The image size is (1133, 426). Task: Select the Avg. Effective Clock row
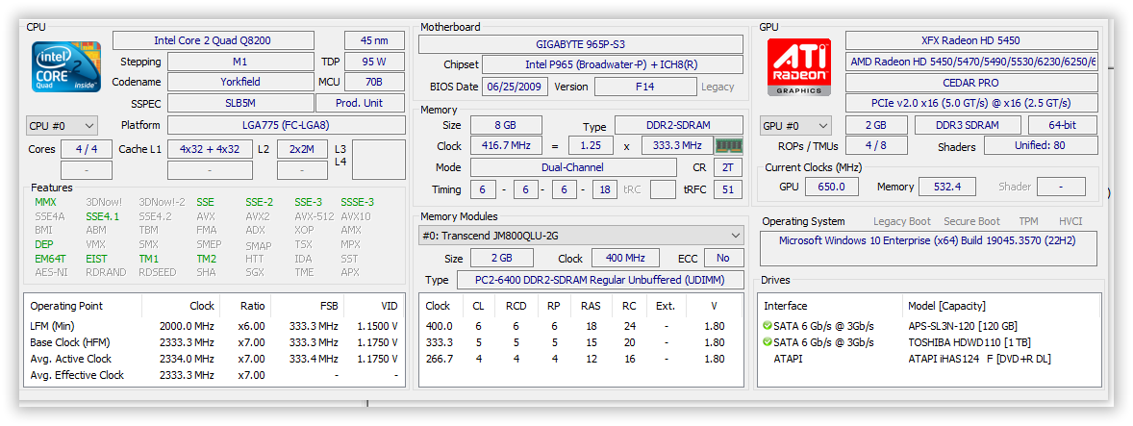214,375
